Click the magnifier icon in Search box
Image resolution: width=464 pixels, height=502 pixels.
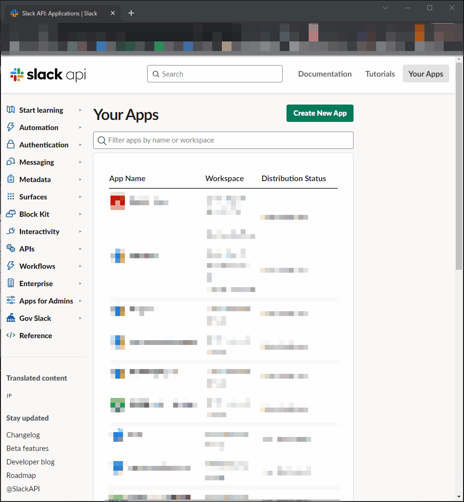click(156, 74)
